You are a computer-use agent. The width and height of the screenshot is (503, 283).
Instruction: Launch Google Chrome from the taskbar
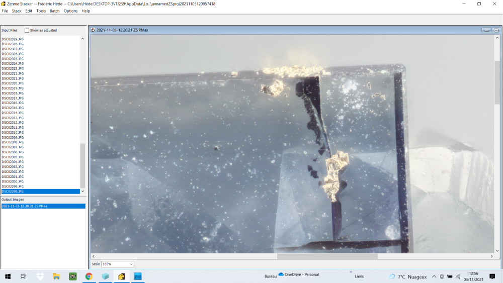click(89, 276)
